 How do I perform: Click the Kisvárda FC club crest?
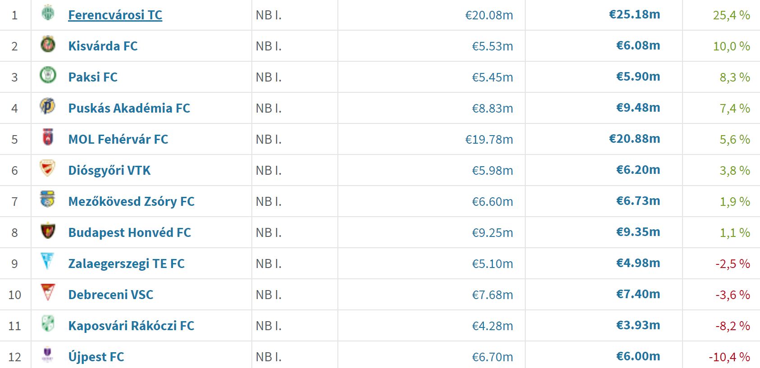tap(48, 44)
